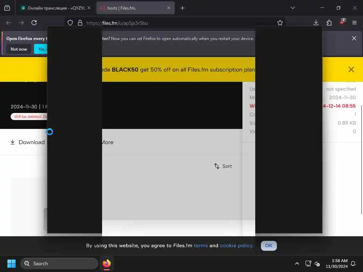
Task: Open the Sort options
Action: pos(223,166)
